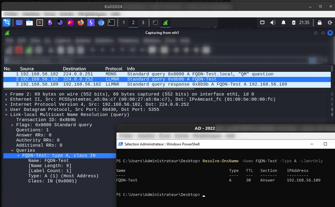Switch to workspace 3
Image resolution: width=335 pixels, height=207 pixels.
(x=143, y=23)
